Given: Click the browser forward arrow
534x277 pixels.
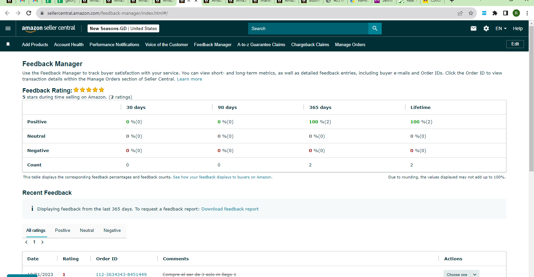Looking at the screenshot, I should click(18, 13).
